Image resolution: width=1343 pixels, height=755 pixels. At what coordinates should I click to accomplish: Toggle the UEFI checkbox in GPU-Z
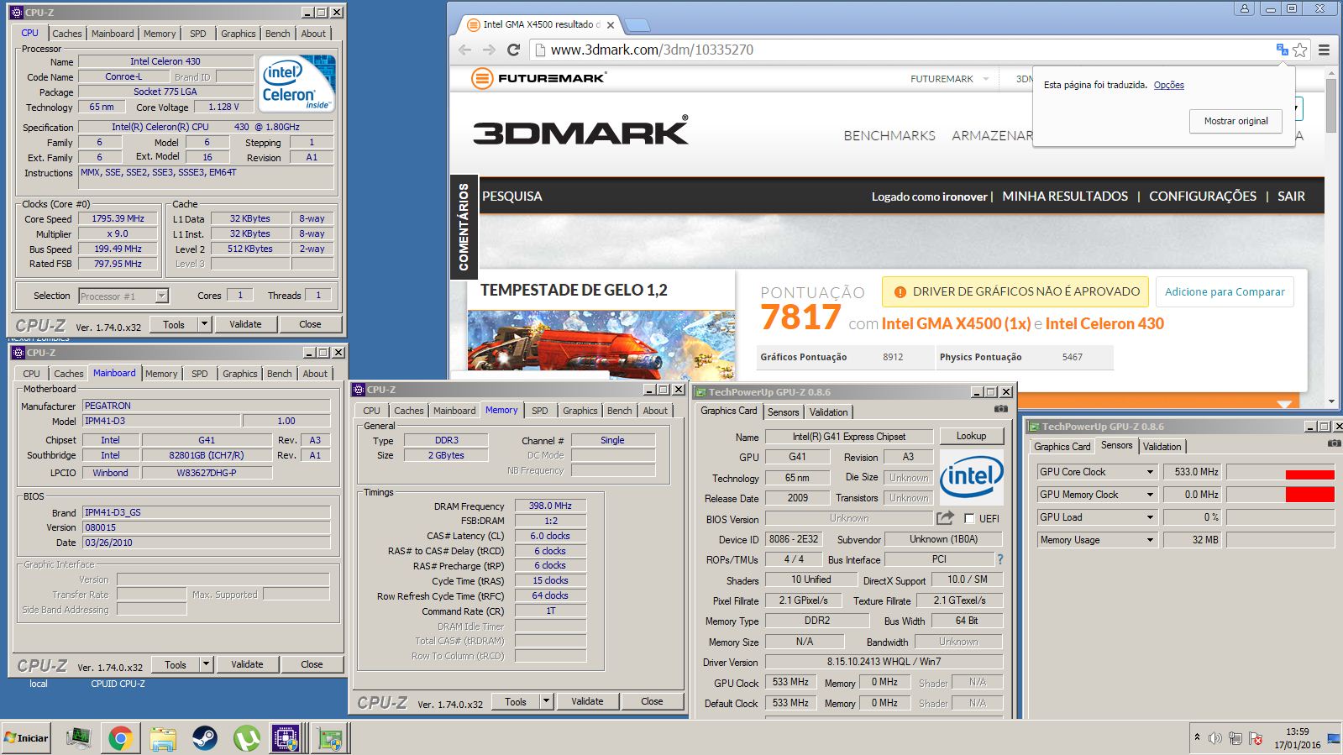pos(969,518)
